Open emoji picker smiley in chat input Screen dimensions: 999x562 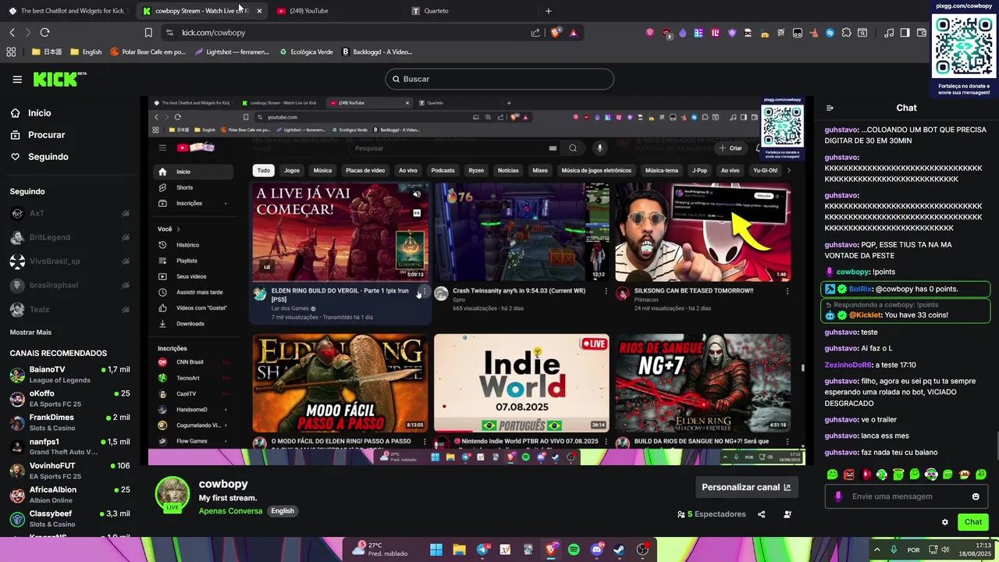coord(976,496)
